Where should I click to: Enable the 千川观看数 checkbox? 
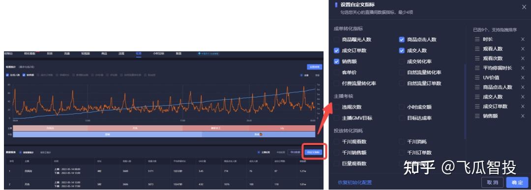pyautogui.click(x=336, y=142)
